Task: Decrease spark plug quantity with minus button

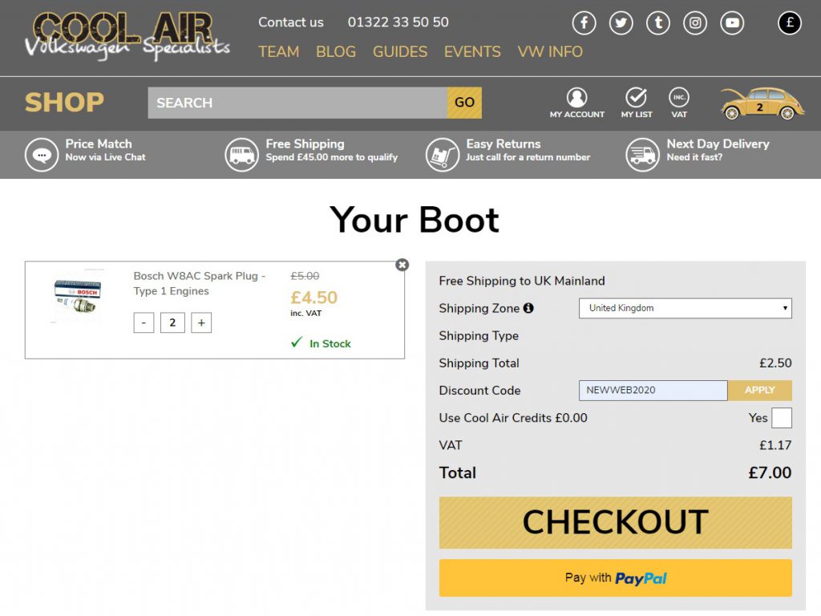Action: pos(144,322)
